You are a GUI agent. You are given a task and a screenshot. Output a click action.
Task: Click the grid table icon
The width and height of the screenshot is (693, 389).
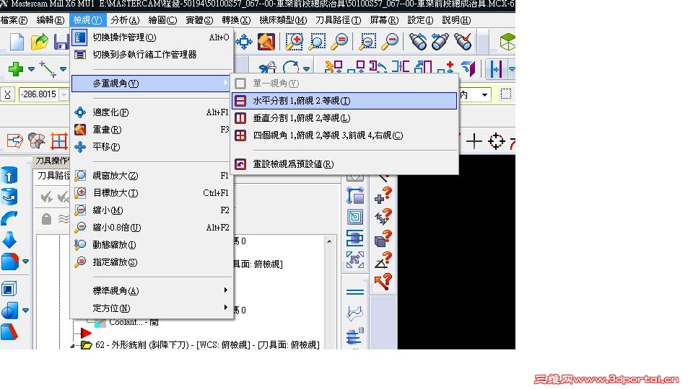(x=58, y=141)
